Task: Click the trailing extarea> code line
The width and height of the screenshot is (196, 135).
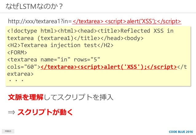Action: tap(20, 74)
